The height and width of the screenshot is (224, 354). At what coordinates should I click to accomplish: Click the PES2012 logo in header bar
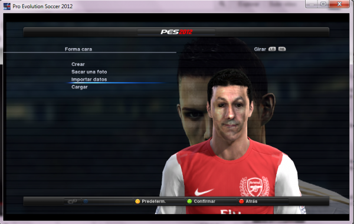click(x=176, y=32)
